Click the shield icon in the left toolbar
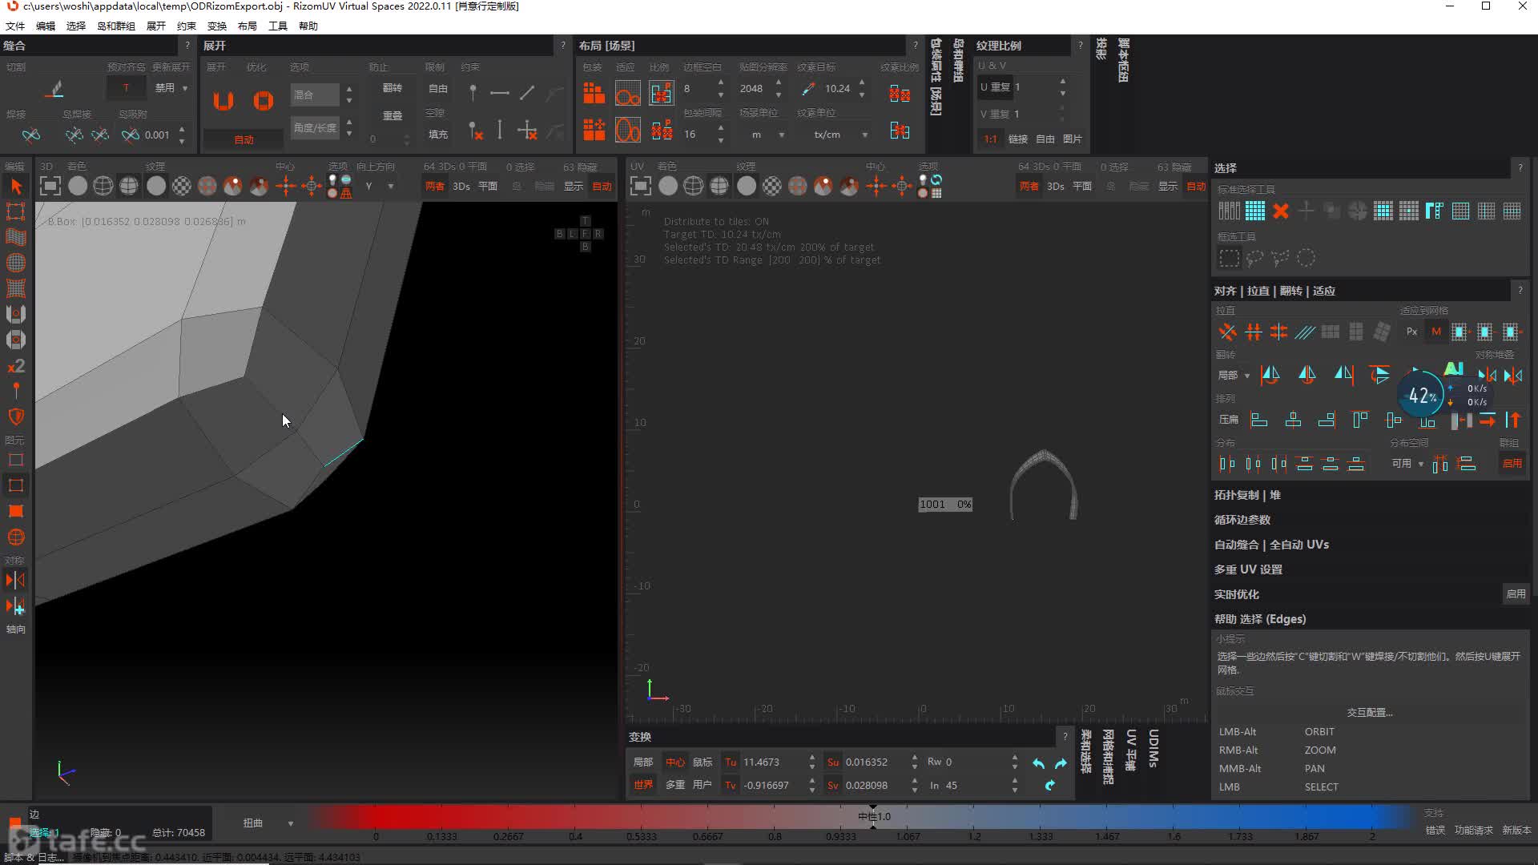Viewport: 1538px width, 865px height. point(15,416)
